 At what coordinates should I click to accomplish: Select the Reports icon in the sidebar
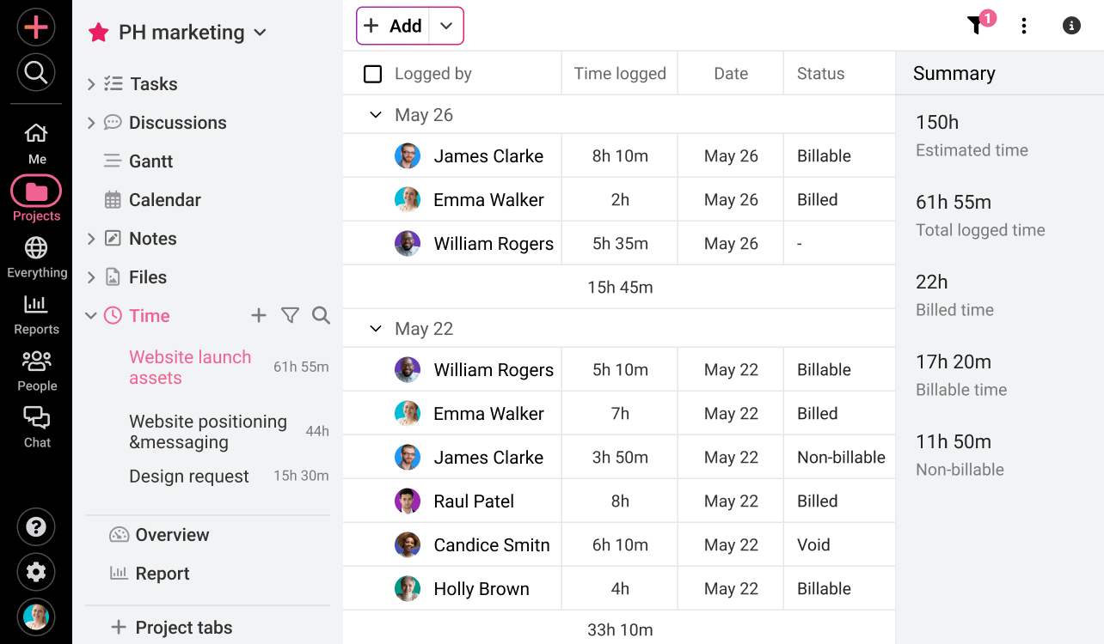coord(35,312)
